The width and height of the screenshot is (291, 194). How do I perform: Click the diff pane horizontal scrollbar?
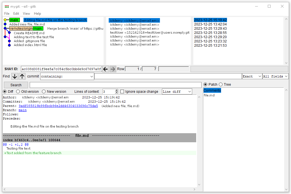(x=99, y=189)
